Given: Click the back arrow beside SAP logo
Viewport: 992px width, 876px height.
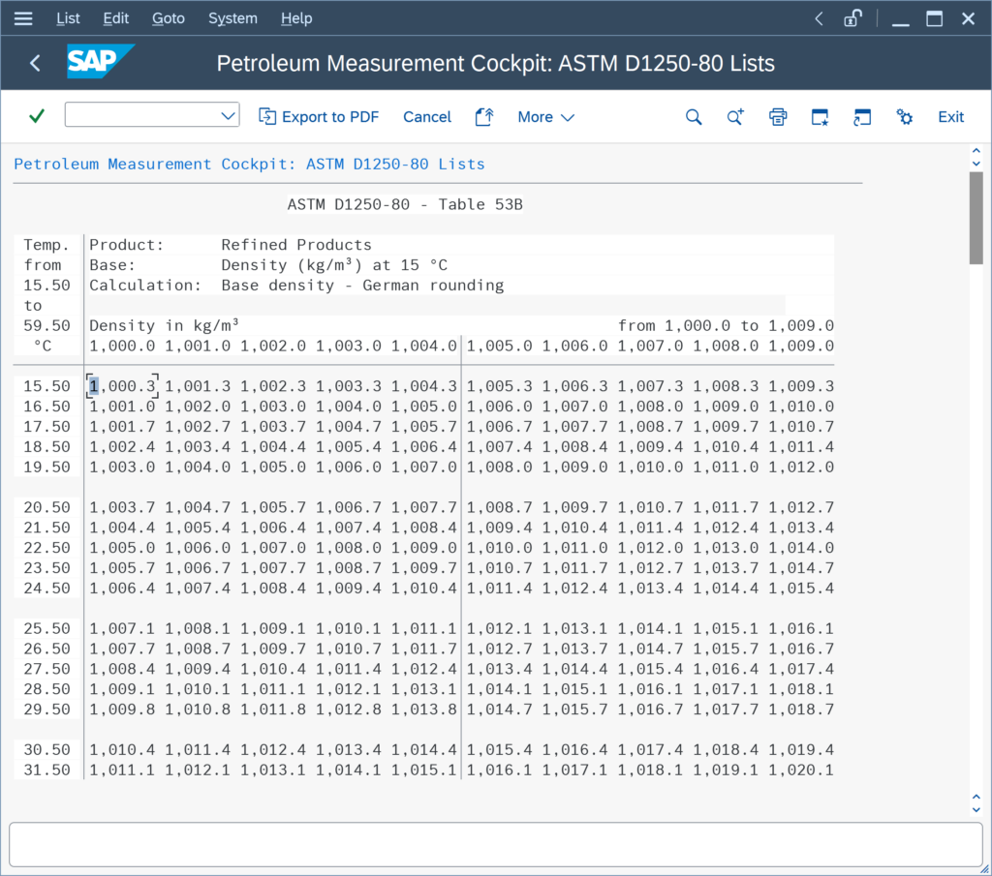Looking at the screenshot, I should [x=36, y=63].
